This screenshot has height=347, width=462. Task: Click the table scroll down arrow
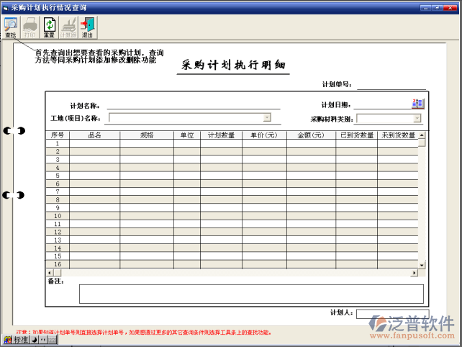click(x=422, y=265)
